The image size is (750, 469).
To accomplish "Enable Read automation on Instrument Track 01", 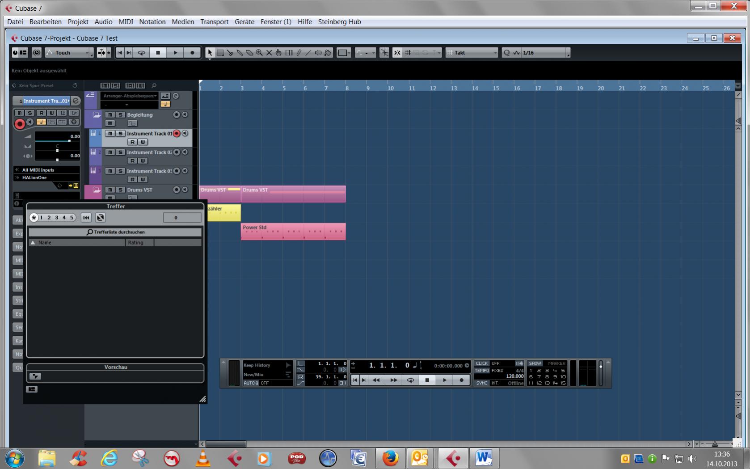I will [132, 142].
